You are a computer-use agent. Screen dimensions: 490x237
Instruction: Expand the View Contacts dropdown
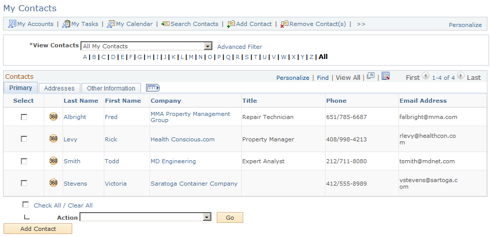[x=208, y=46]
